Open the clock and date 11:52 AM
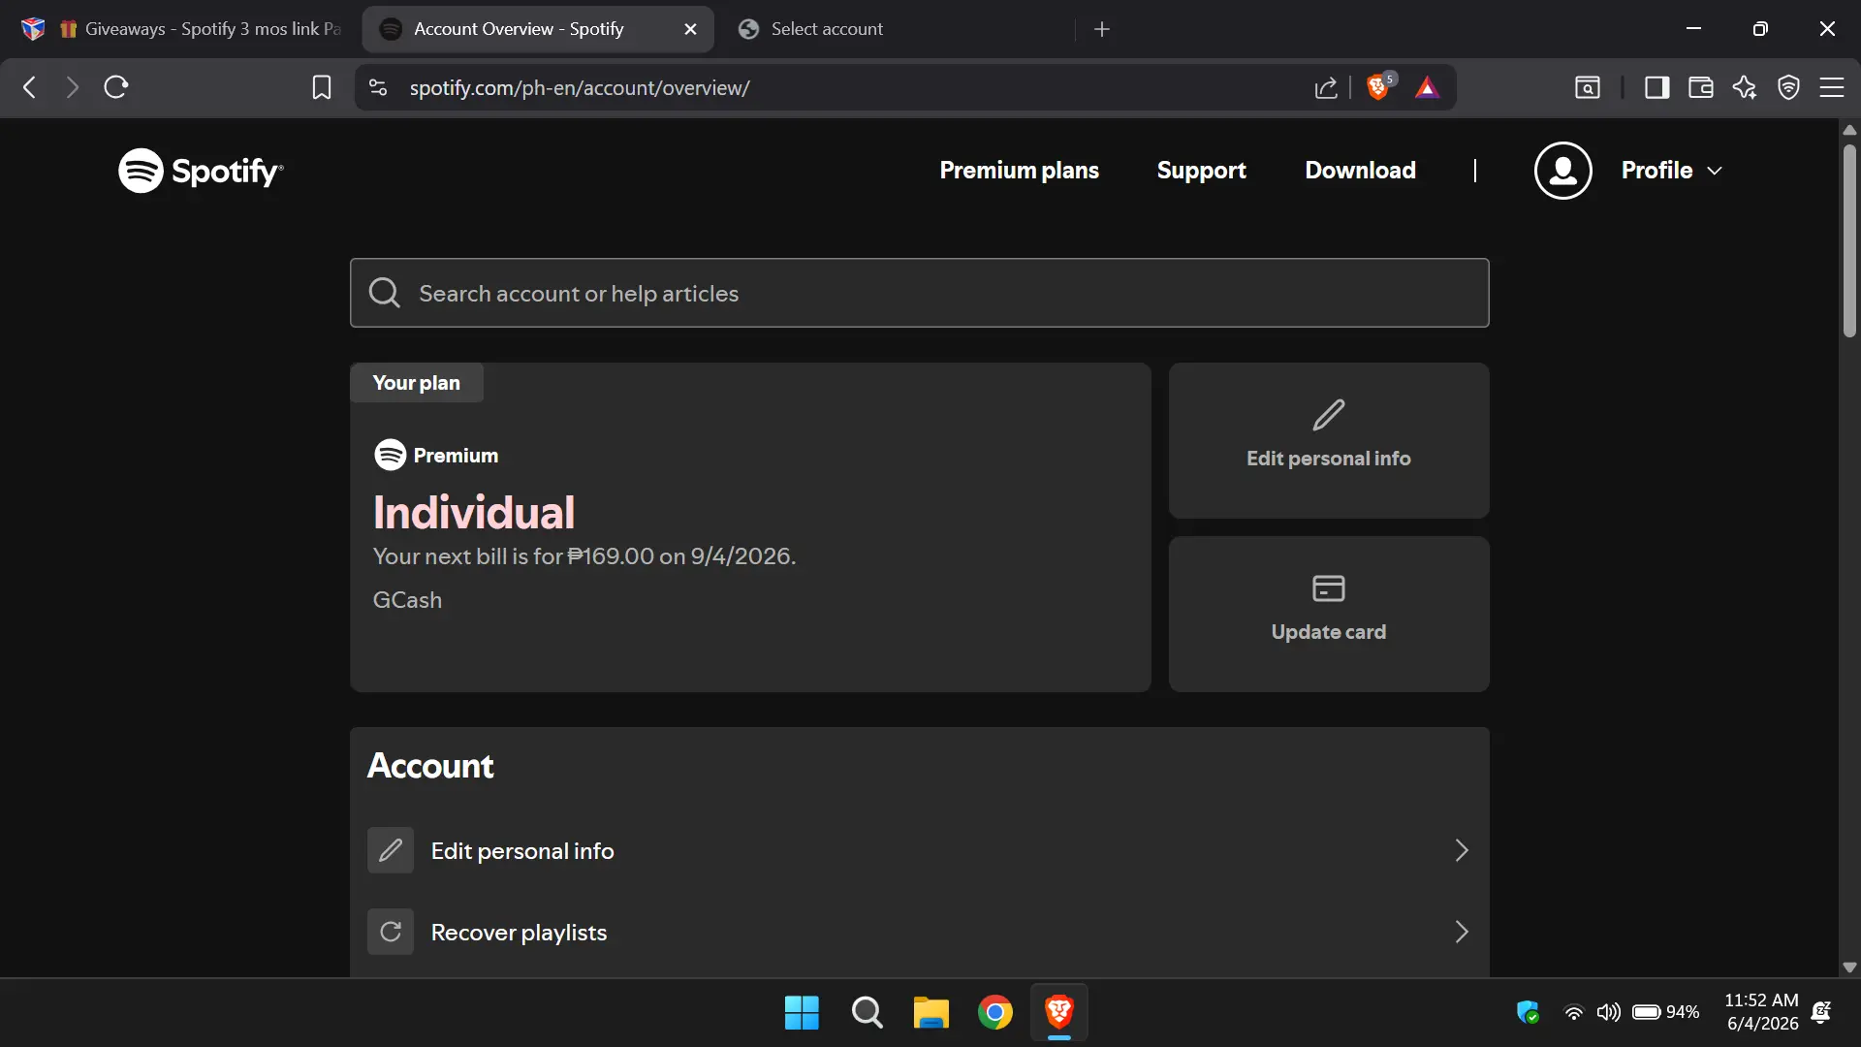 [x=1761, y=1012]
